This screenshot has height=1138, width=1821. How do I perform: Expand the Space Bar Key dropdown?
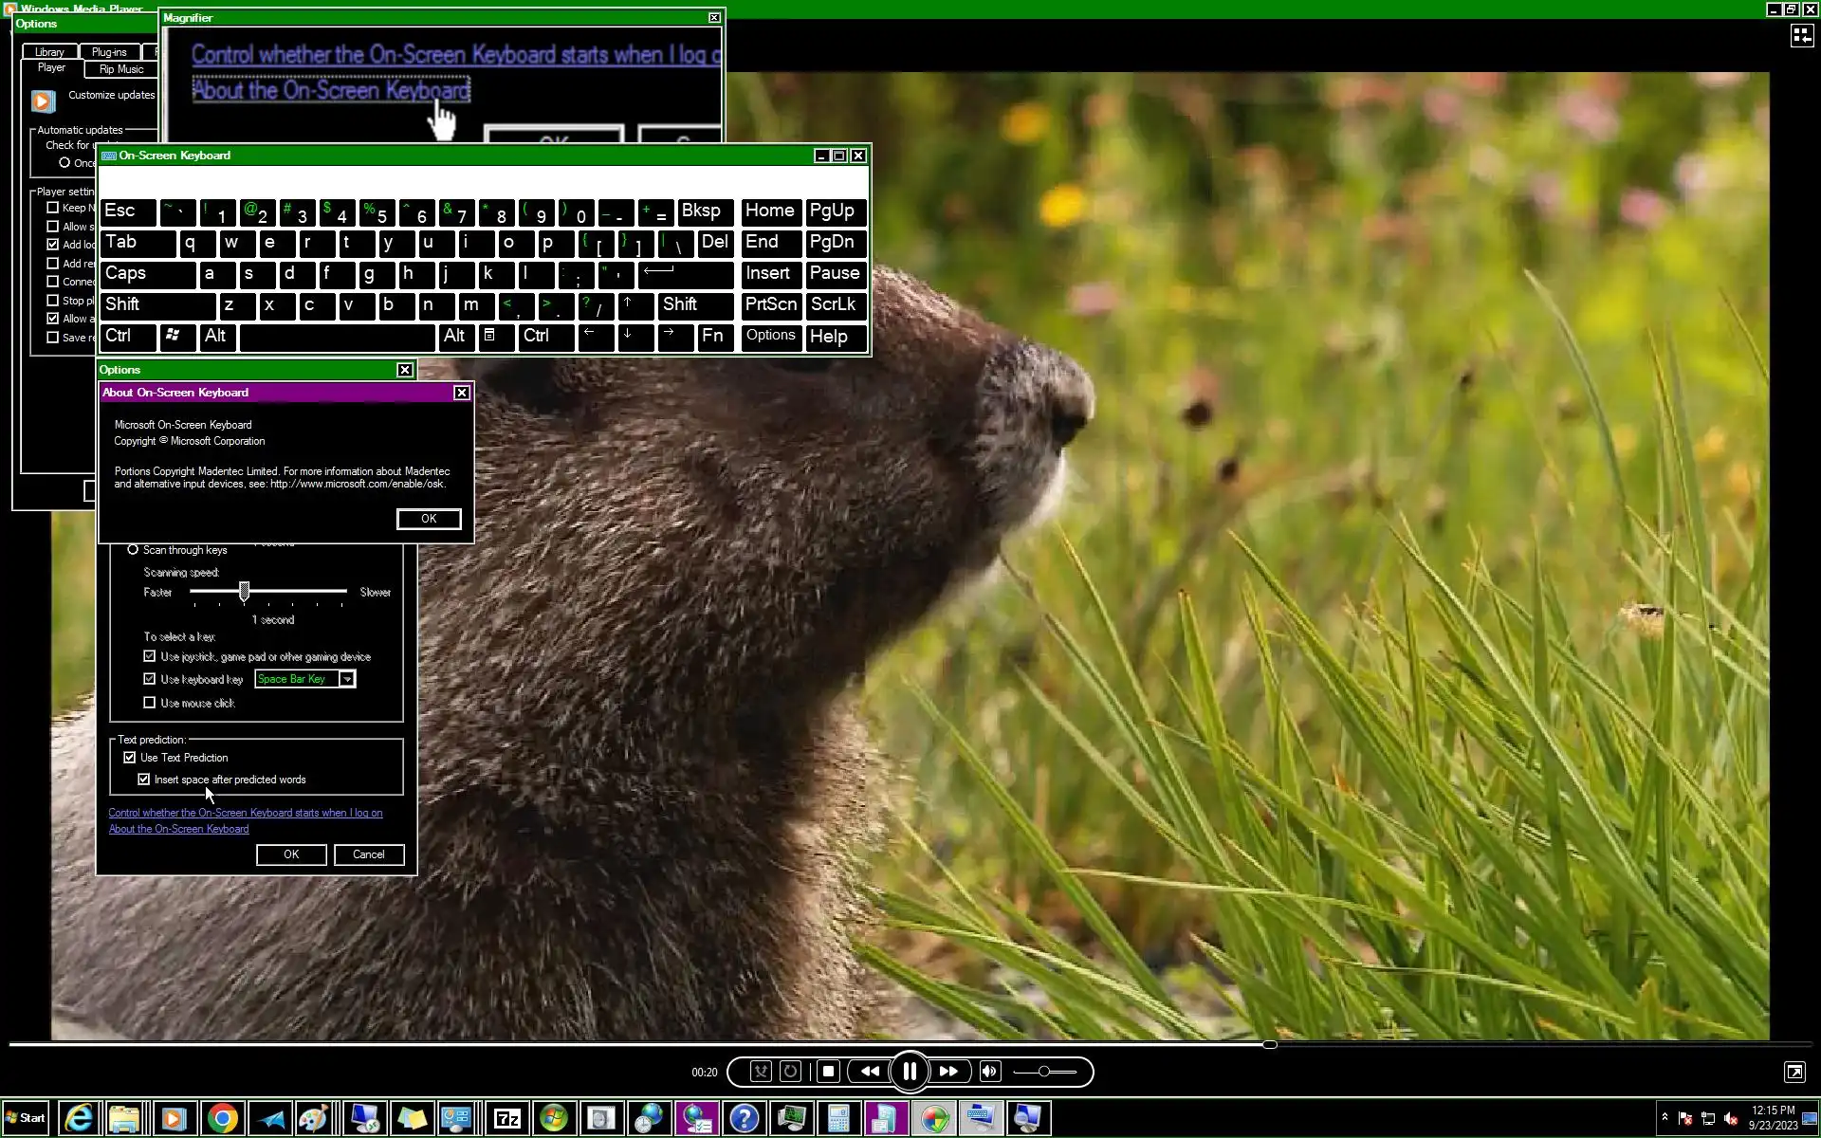point(347,679)
